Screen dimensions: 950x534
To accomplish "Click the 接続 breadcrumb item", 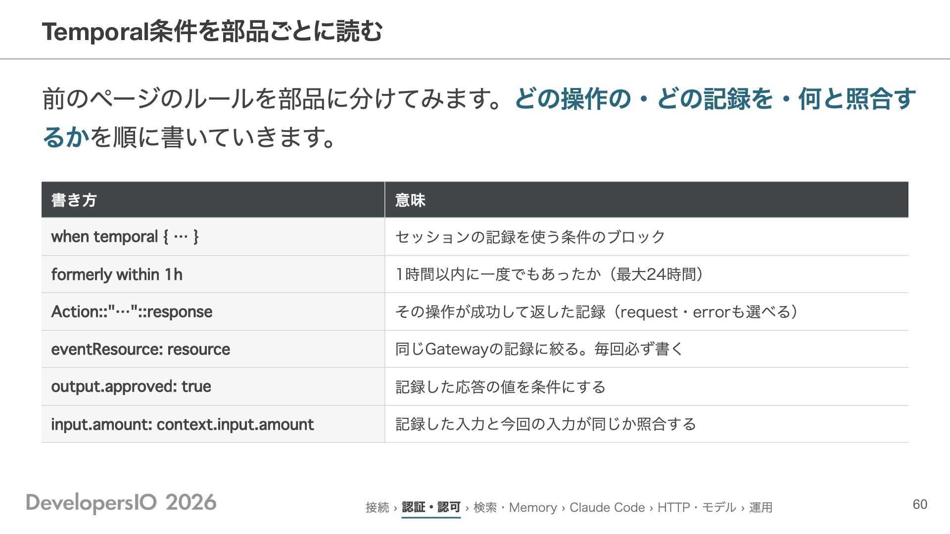I will tap(377, 507).
